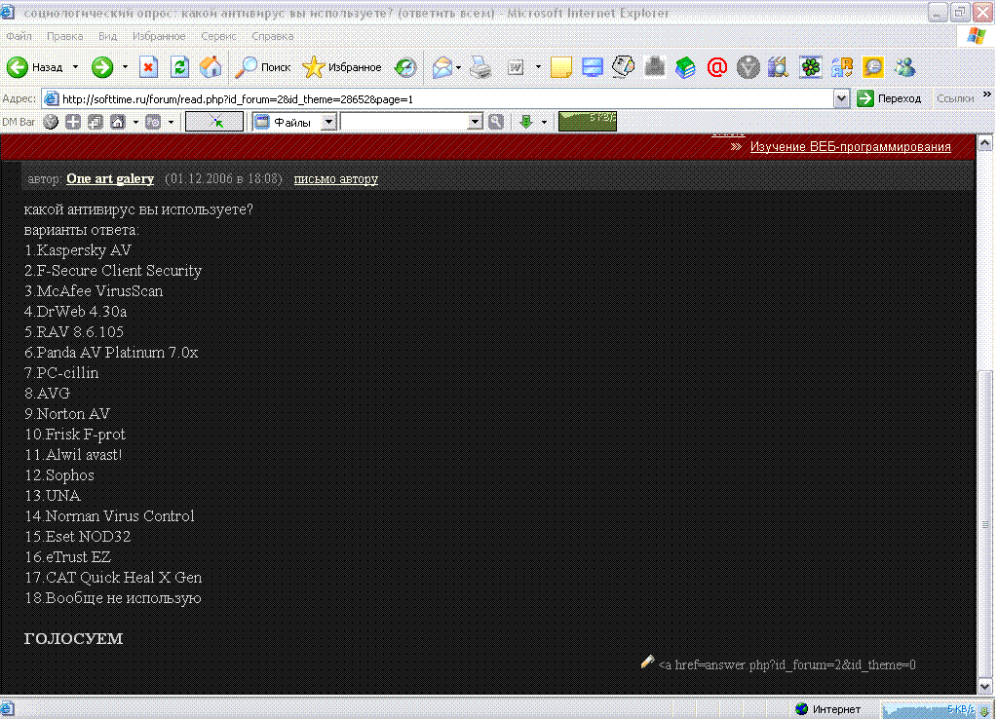Screen dimensions: 998x719
Task: Open the Forward history dropdown arrow
Action: pos(125,67)
